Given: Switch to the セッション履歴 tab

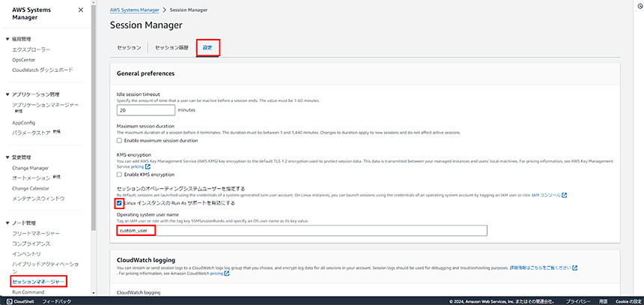Looking at the screenshot, I should pos(171,48).
